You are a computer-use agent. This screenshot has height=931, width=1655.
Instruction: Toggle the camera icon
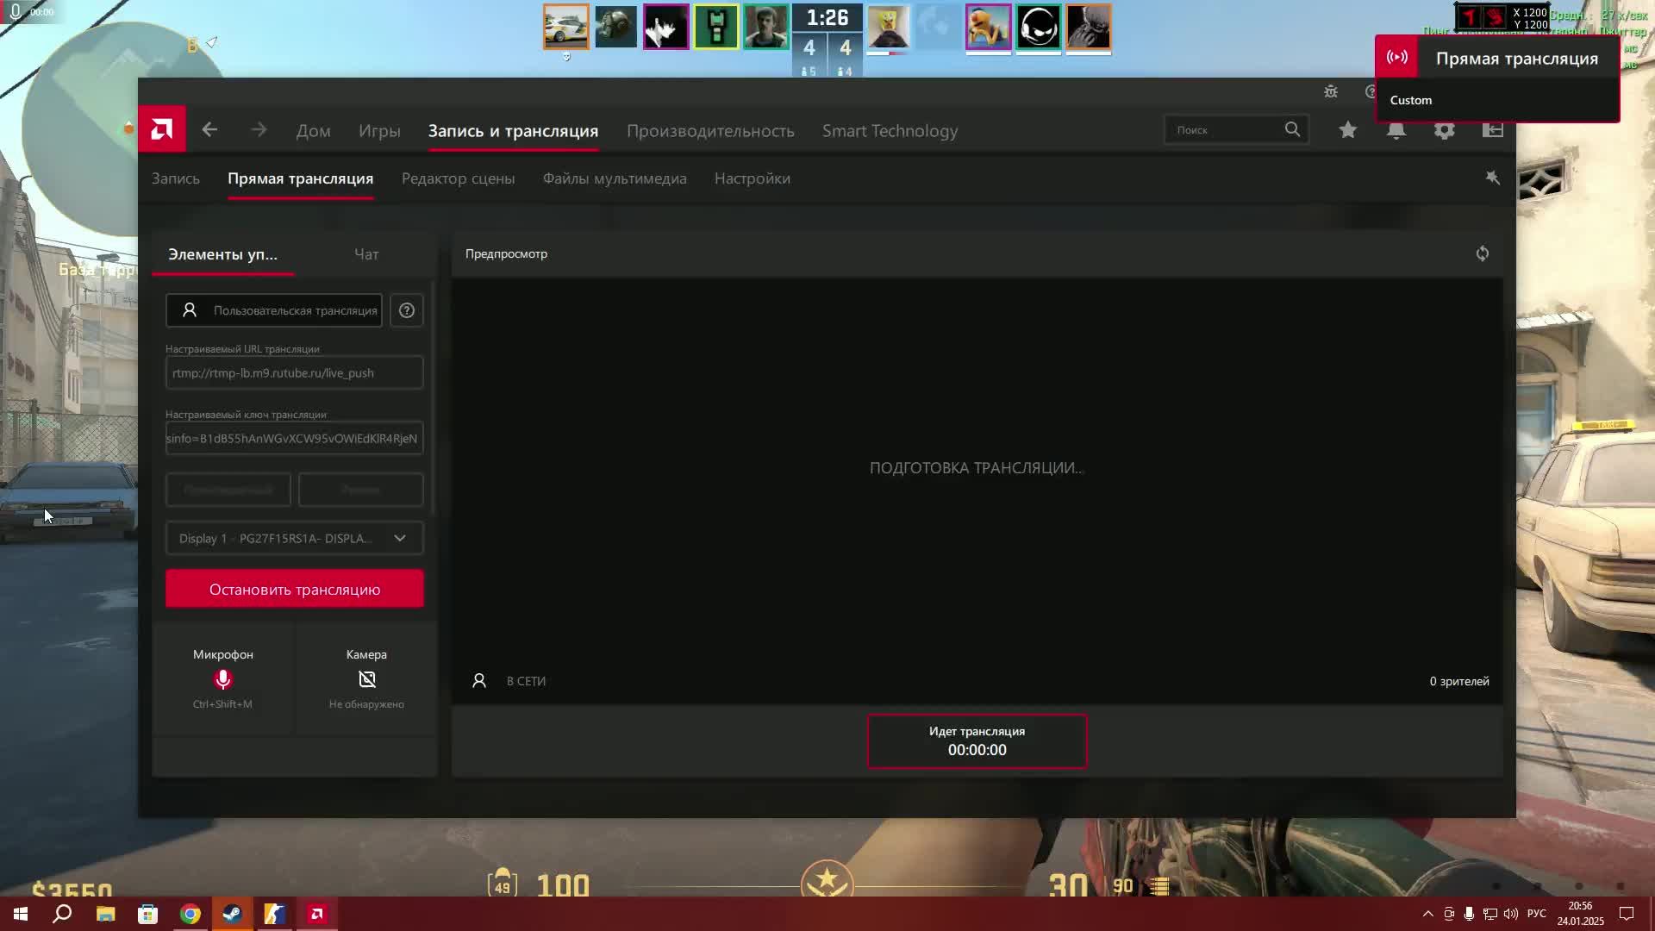point(366,679)
